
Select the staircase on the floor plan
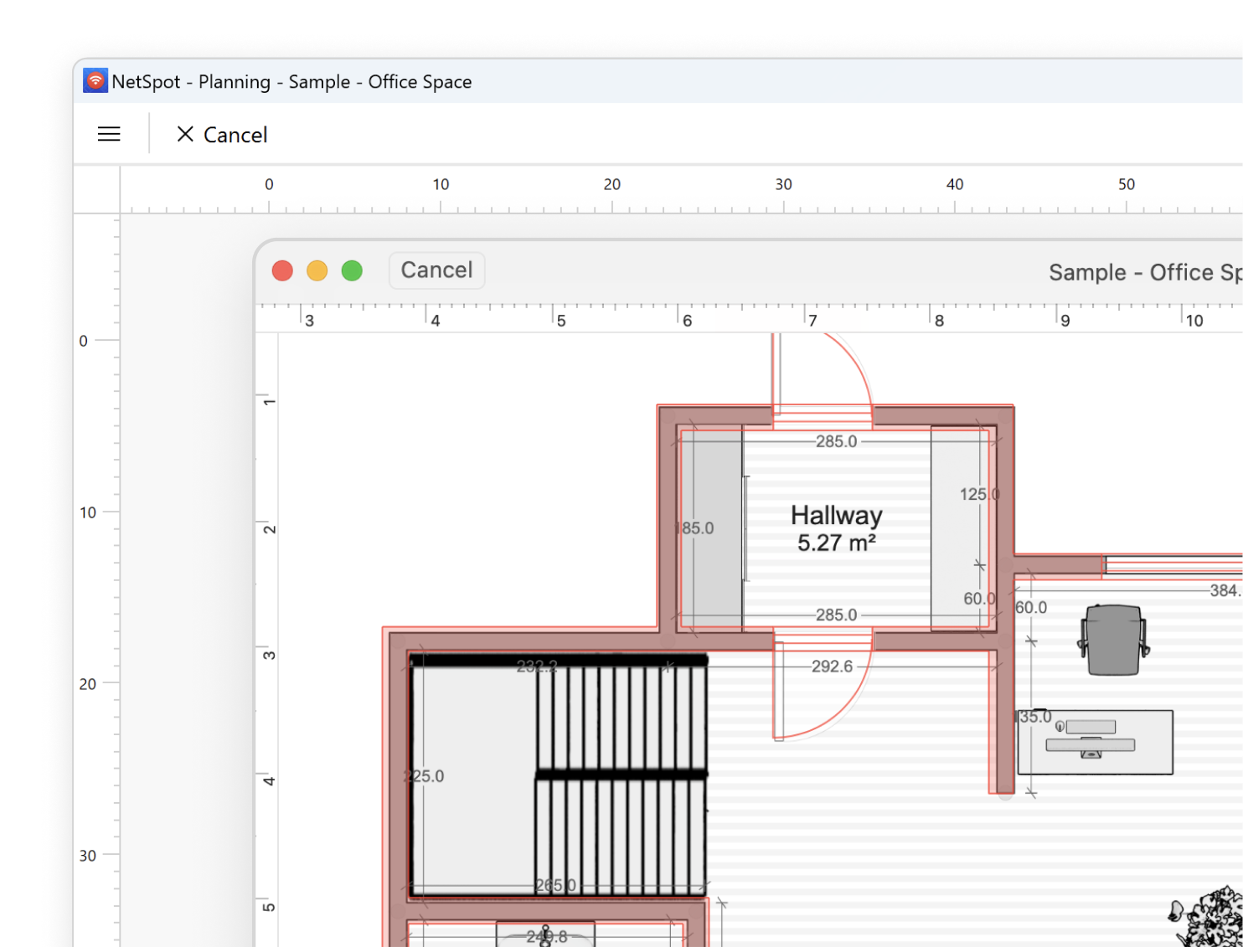pyautogui.click(x=621, y=775)
